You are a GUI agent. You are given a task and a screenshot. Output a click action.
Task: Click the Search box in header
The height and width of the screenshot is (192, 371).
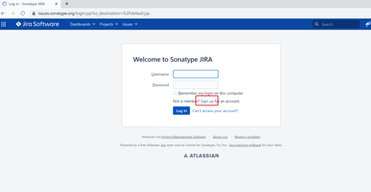point(336,24)
